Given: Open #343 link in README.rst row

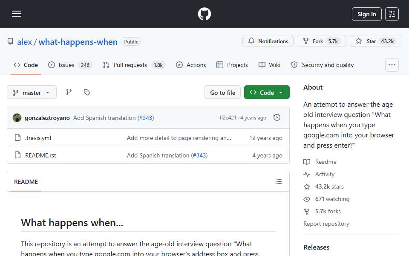Looking at the screenshot, I should [x=199, y=155].
